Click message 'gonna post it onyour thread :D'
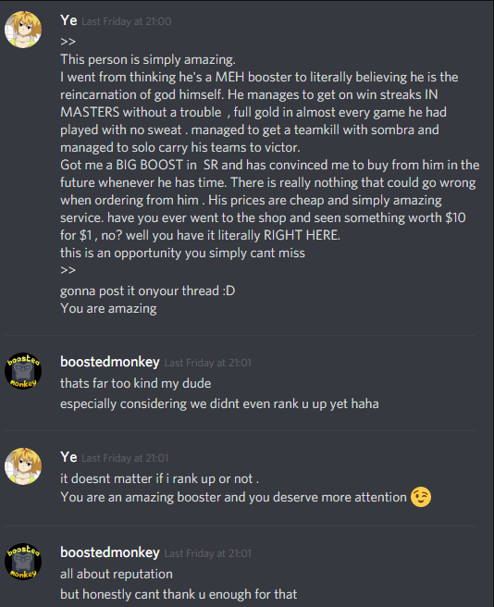 pyautogui.click(x=147, y=291)
